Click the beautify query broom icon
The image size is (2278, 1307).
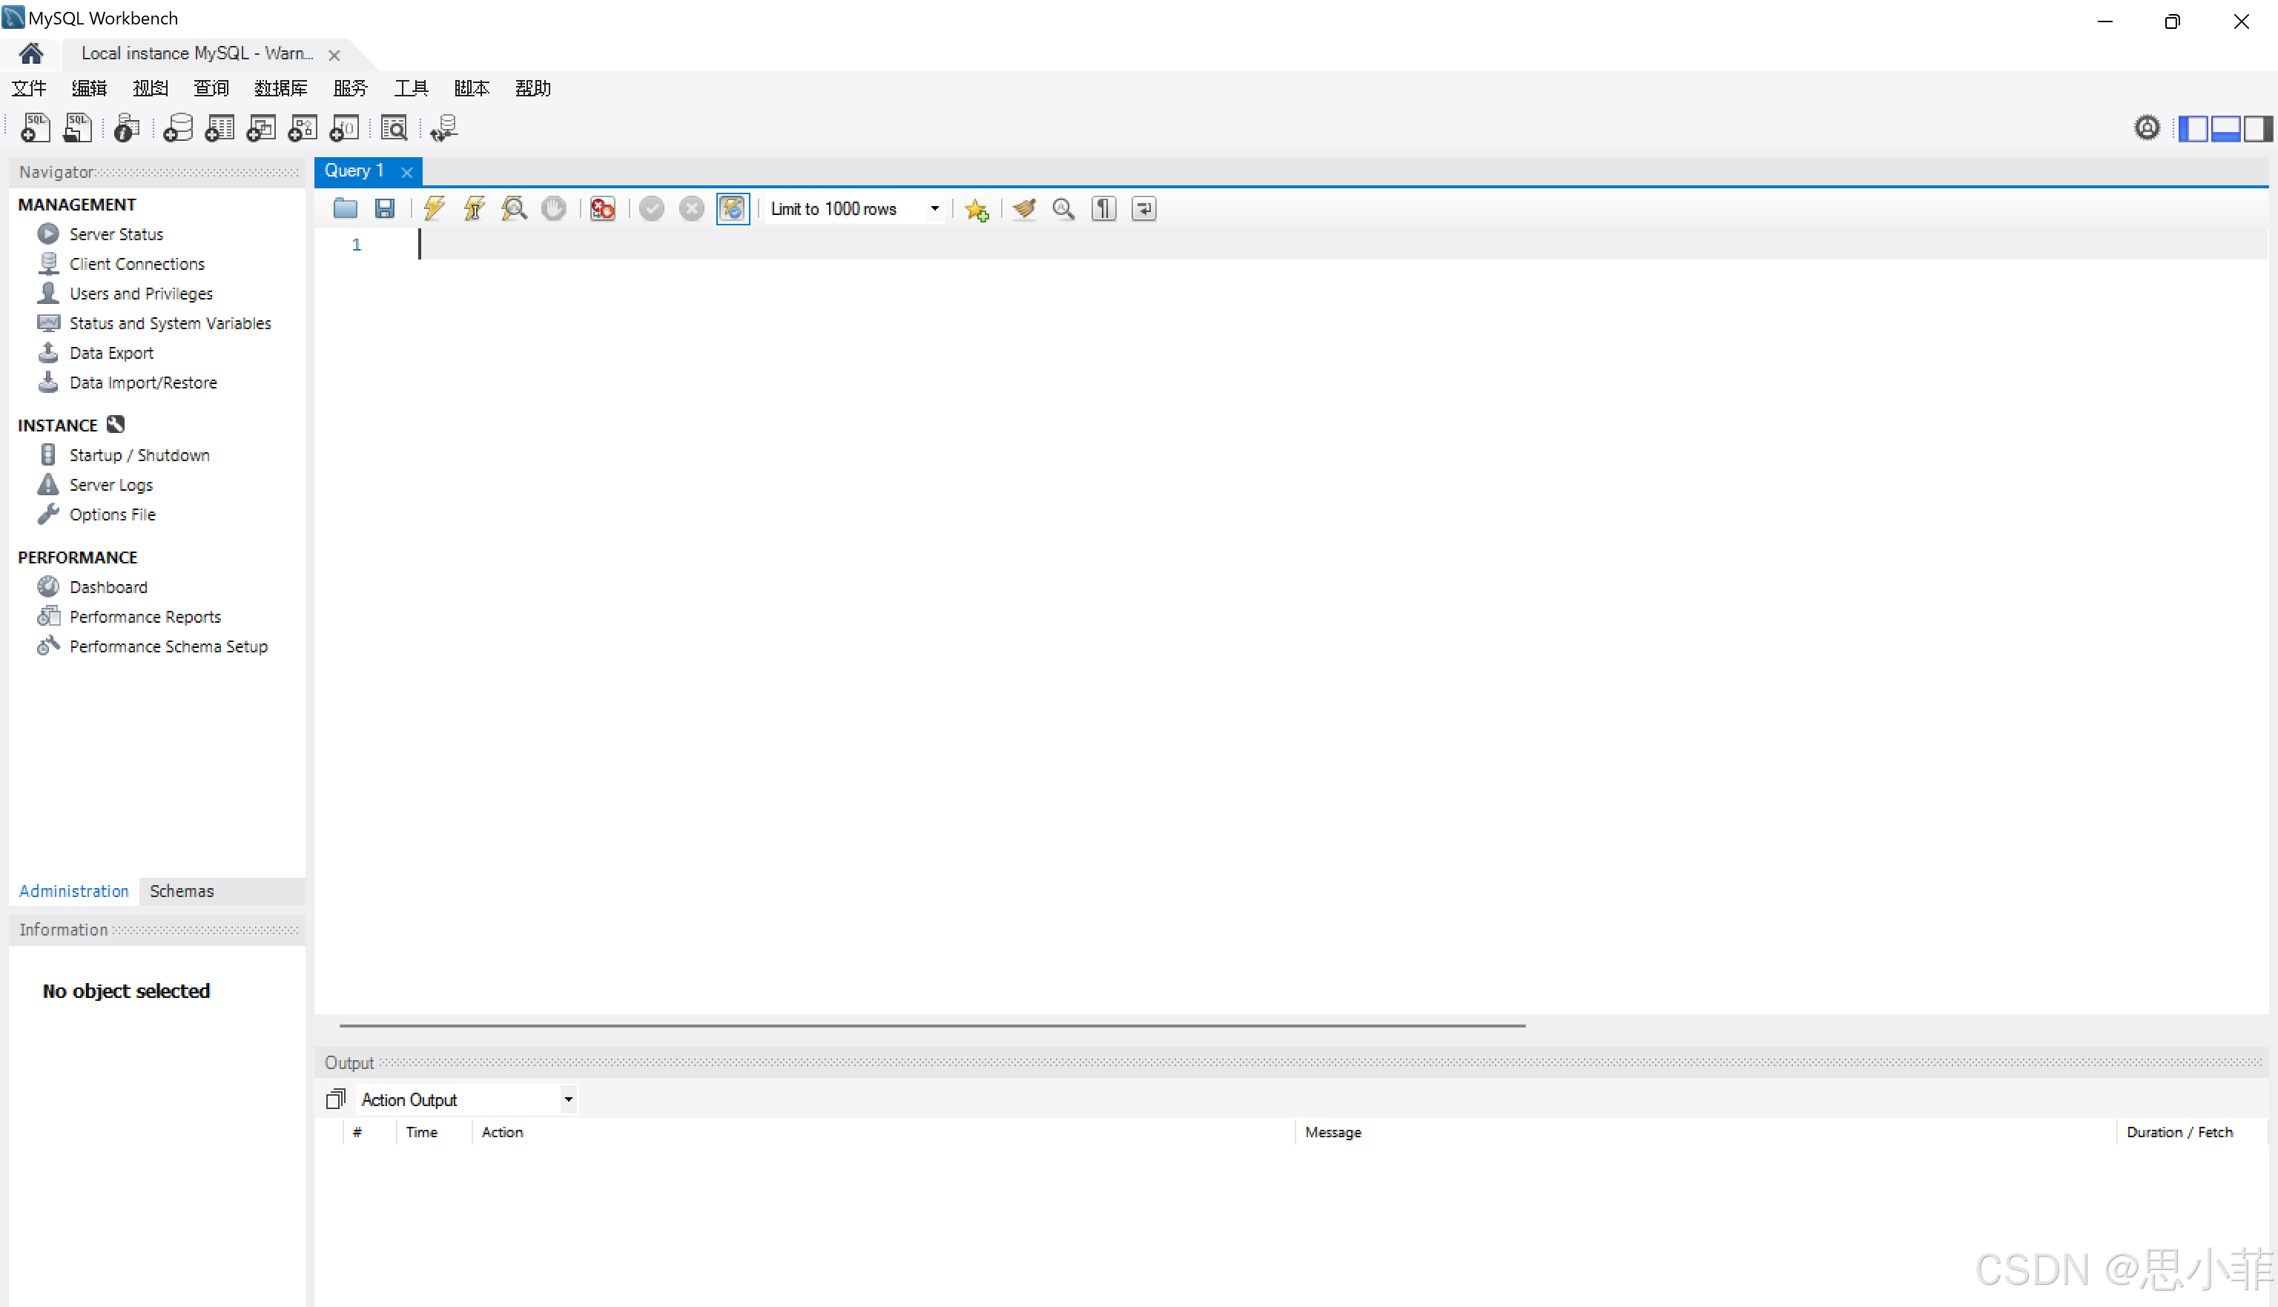(x=1025, y=209)
